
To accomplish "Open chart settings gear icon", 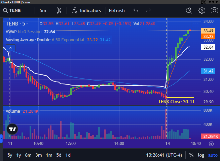I will 202,10.
